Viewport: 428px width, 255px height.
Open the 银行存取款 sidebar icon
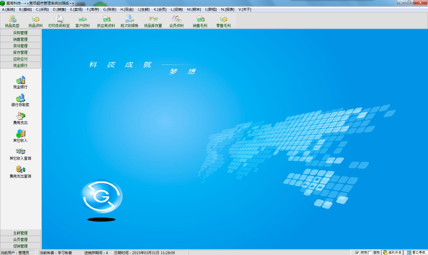coord(20,100)
